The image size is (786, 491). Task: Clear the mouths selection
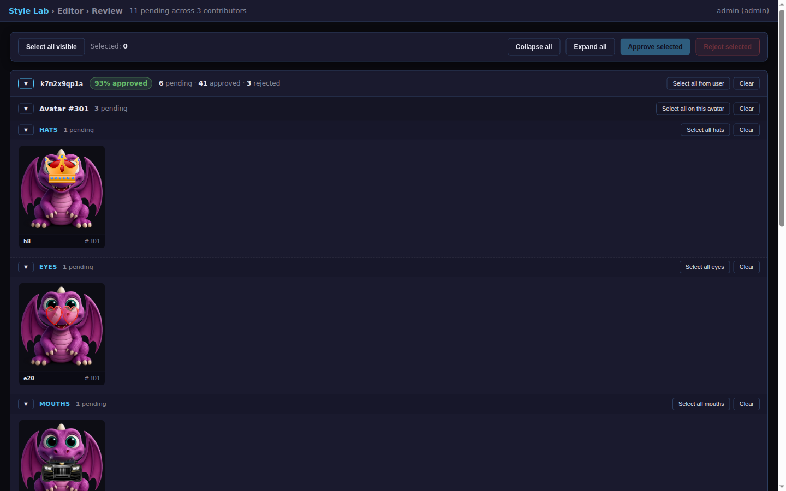(x=746, y=404)
